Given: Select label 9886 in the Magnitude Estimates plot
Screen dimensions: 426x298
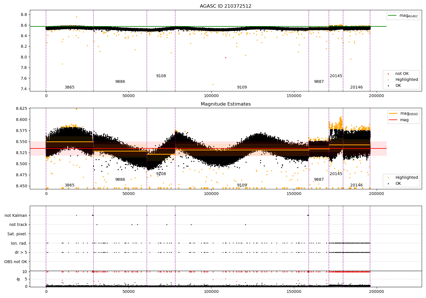Looking at the screenshot, I should (120, 179).
